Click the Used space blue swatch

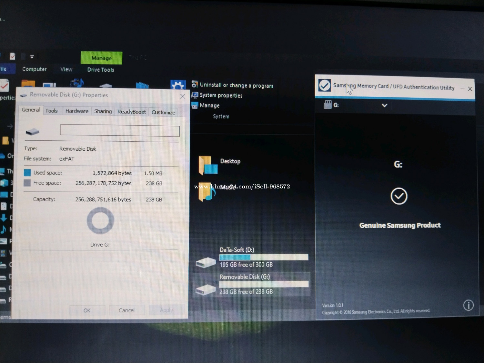coord(27,173)
